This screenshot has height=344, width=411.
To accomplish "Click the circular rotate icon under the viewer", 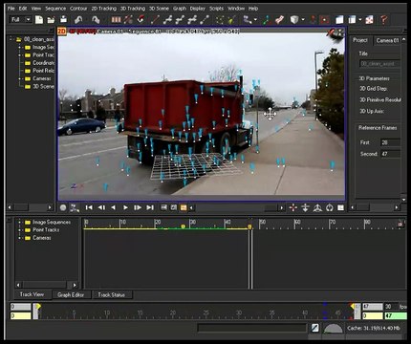I will coord(330,208).
